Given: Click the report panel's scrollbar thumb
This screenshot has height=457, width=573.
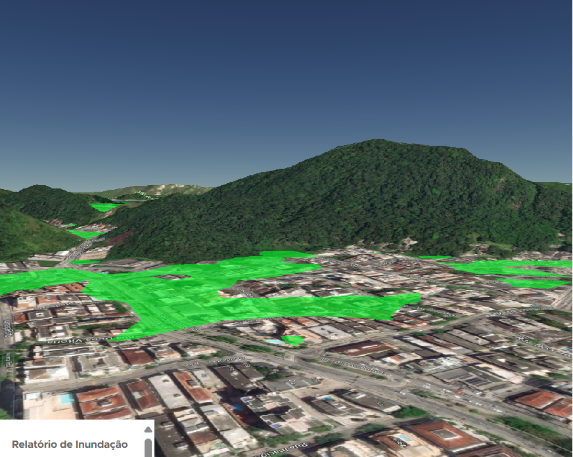Looking at the screenshot, I should click(x=149, y=446).
